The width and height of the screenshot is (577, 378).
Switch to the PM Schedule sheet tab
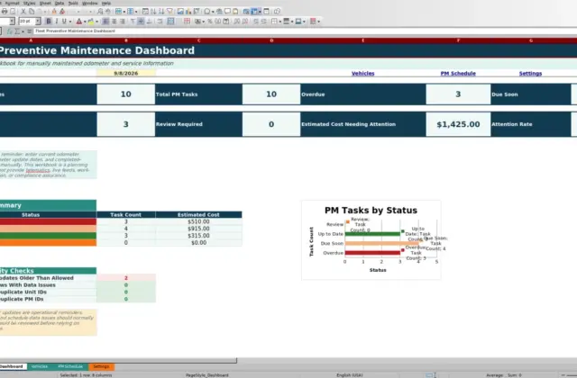pyautogui.click(x=70, y=366)
